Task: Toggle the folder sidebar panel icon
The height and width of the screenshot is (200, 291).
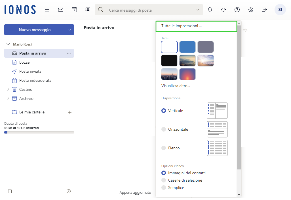Action: click(10, 191)
